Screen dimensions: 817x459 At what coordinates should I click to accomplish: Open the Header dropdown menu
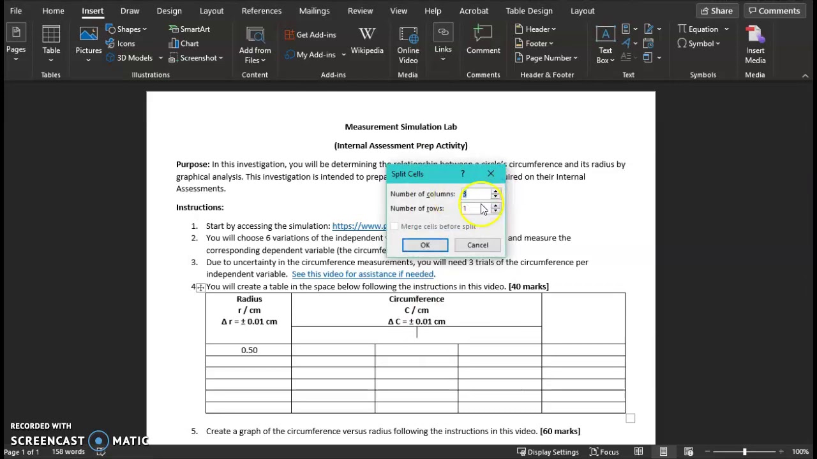pyautogui.click(x=536, y=29)
